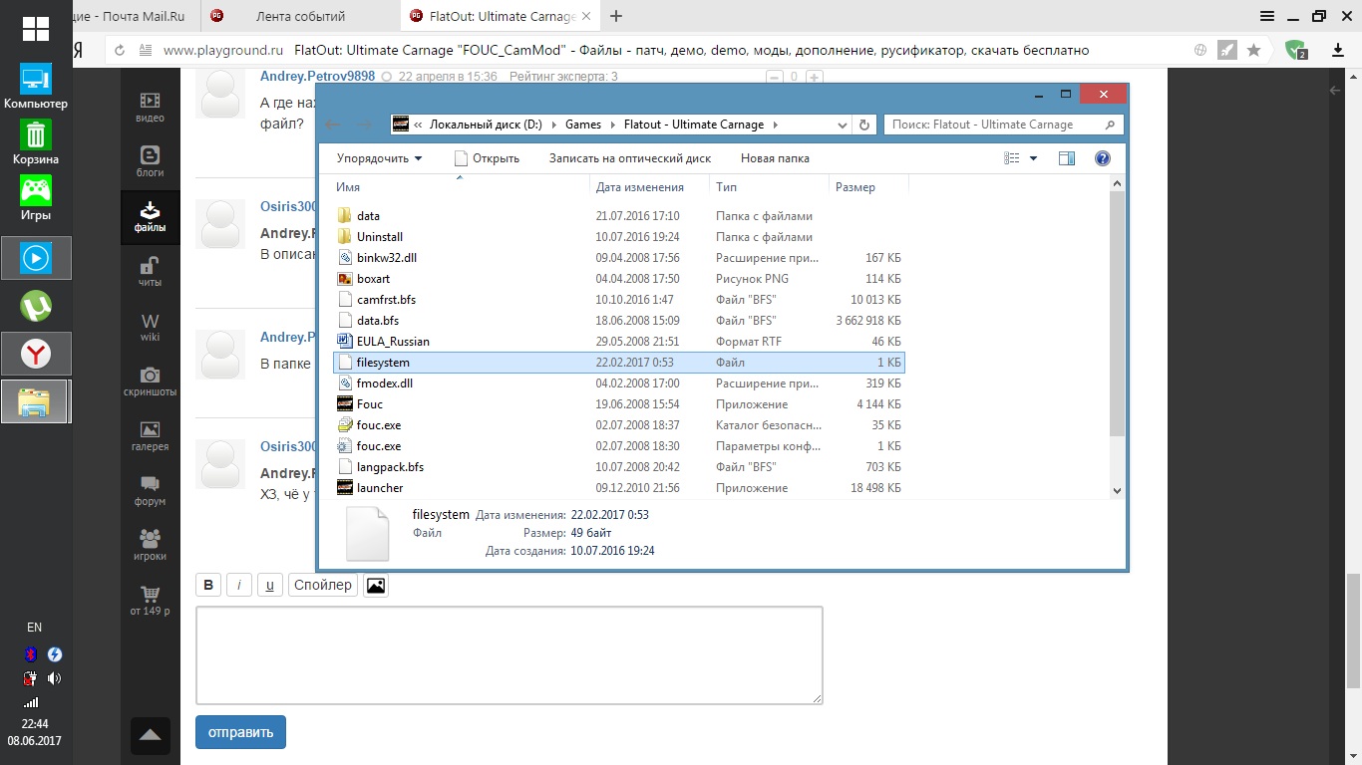
Task: Open the файлы section in sidebar
Action: pyautogui.click(x=151, y=216)
